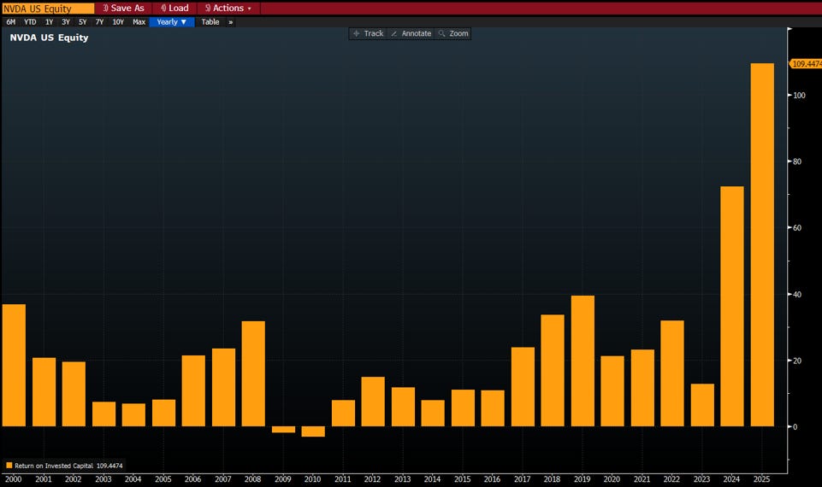Click the Load button
822x487 pixels.
174,8
